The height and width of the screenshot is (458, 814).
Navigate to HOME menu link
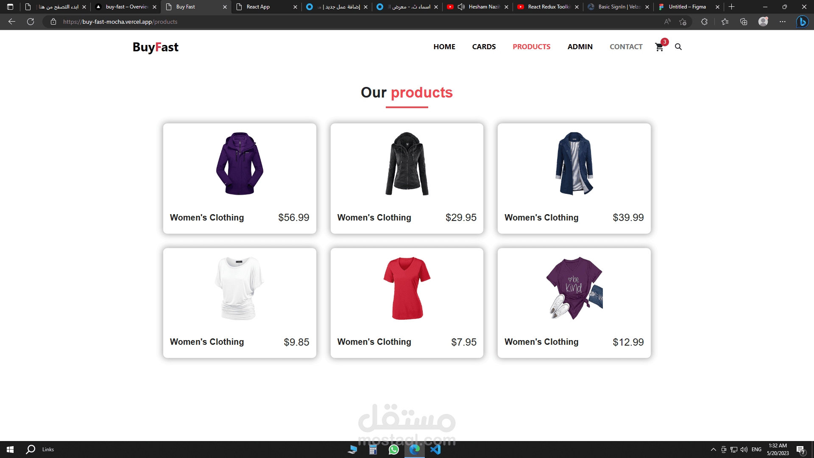tap(444, 47)
